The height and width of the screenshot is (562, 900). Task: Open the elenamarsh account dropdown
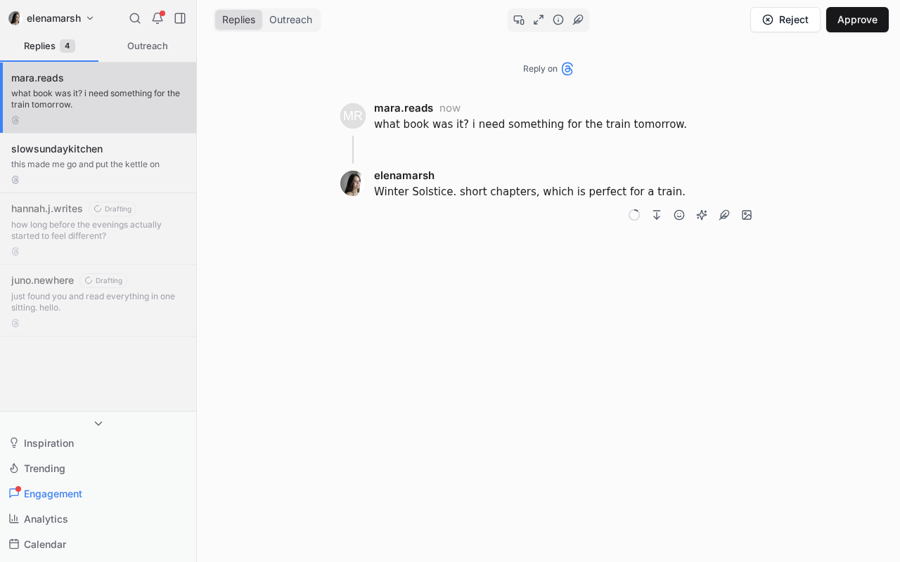pos(51,18)
